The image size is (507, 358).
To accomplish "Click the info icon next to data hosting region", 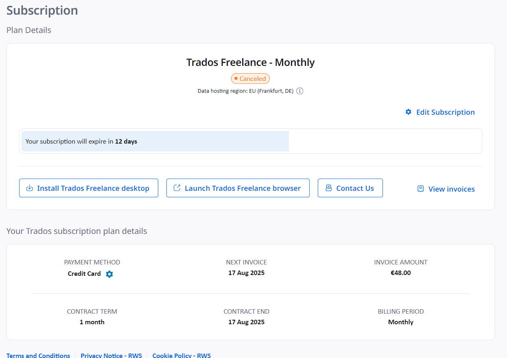I will (x=300, y=91).
